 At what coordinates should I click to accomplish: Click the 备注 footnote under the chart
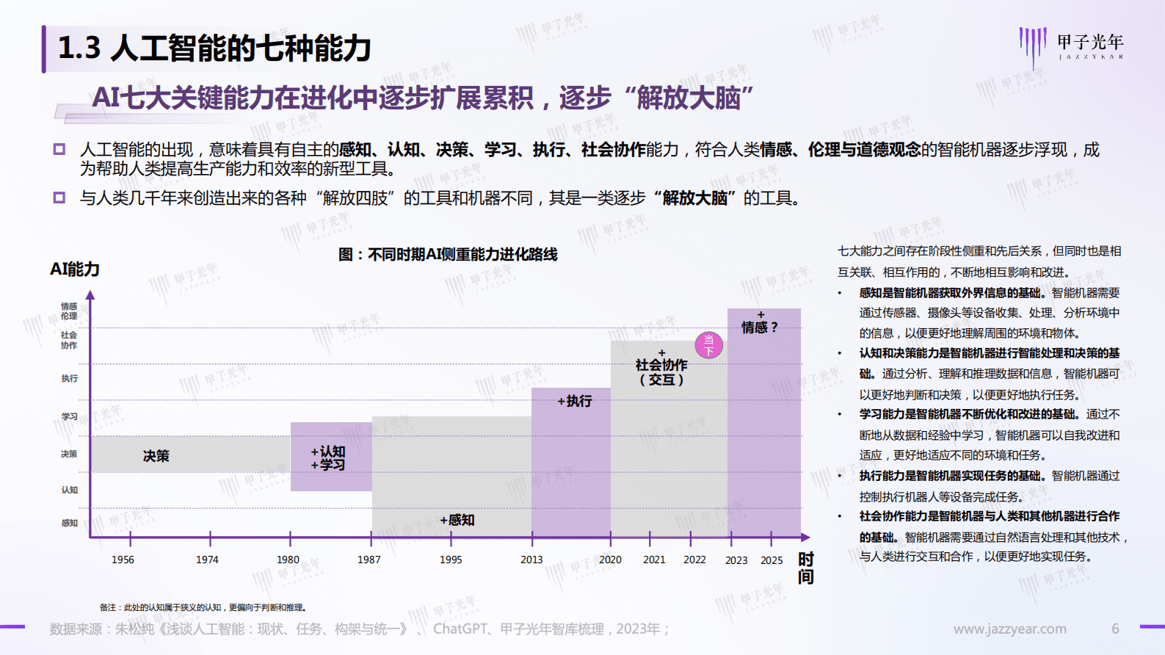coord(203,607)
